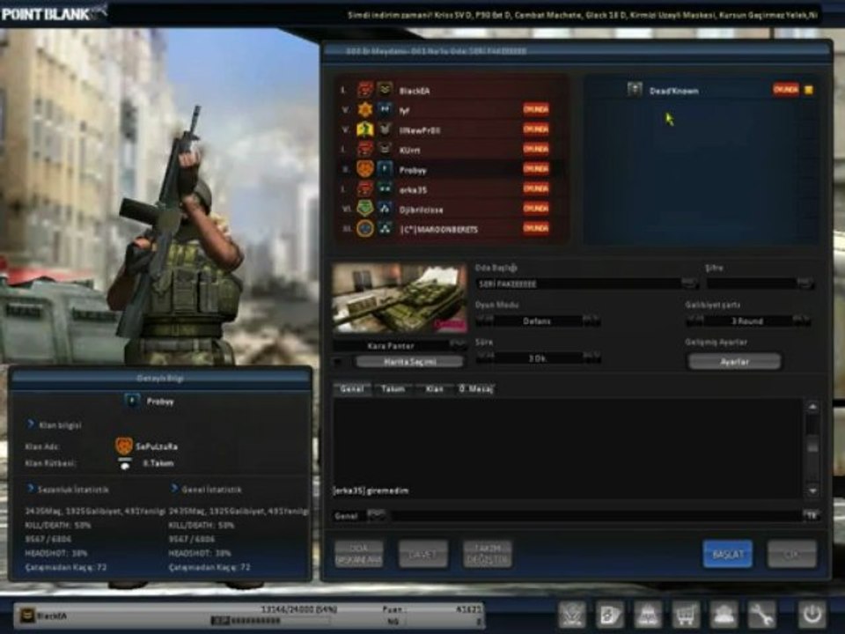
Task: Open the inventory icon in the bottom bar
Action: pos(647,614)
